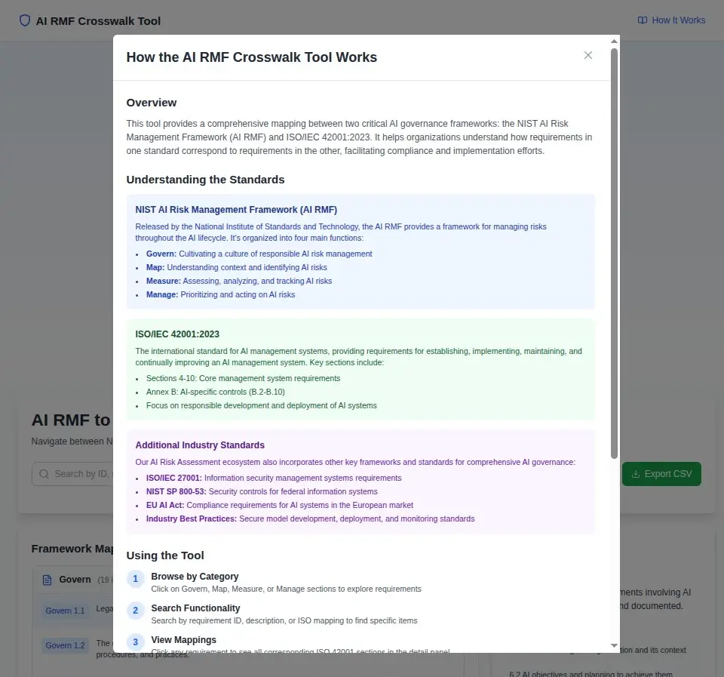Close the How It Works dialog

tap(588, 55)
